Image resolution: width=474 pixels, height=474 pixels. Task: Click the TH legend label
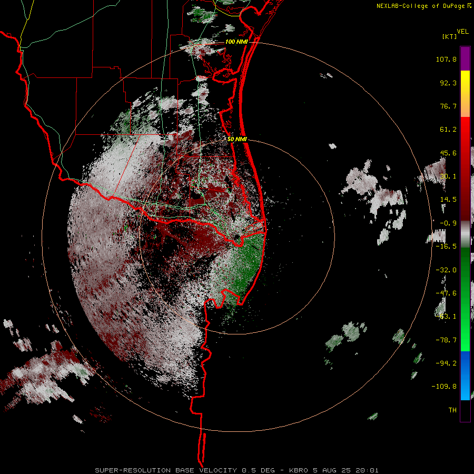452,410
